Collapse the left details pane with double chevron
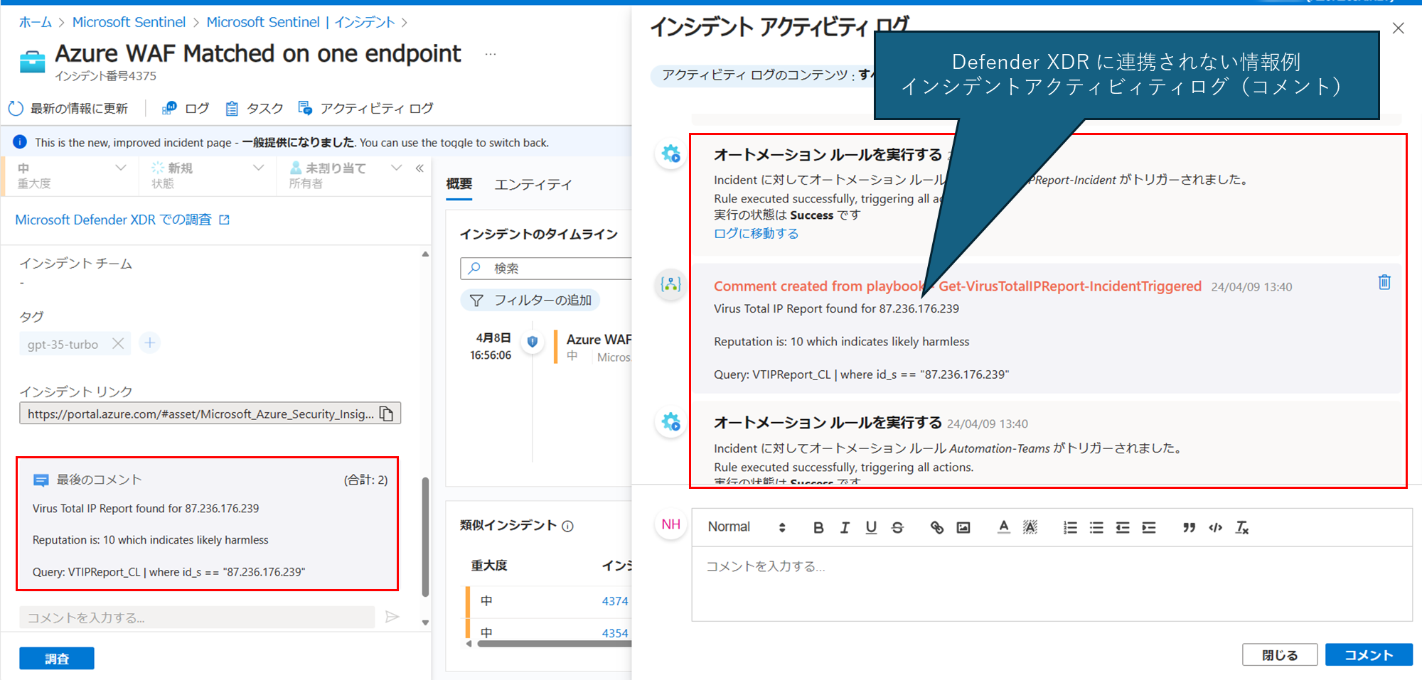Viewport: 1422px width, 680px height. 419,168
